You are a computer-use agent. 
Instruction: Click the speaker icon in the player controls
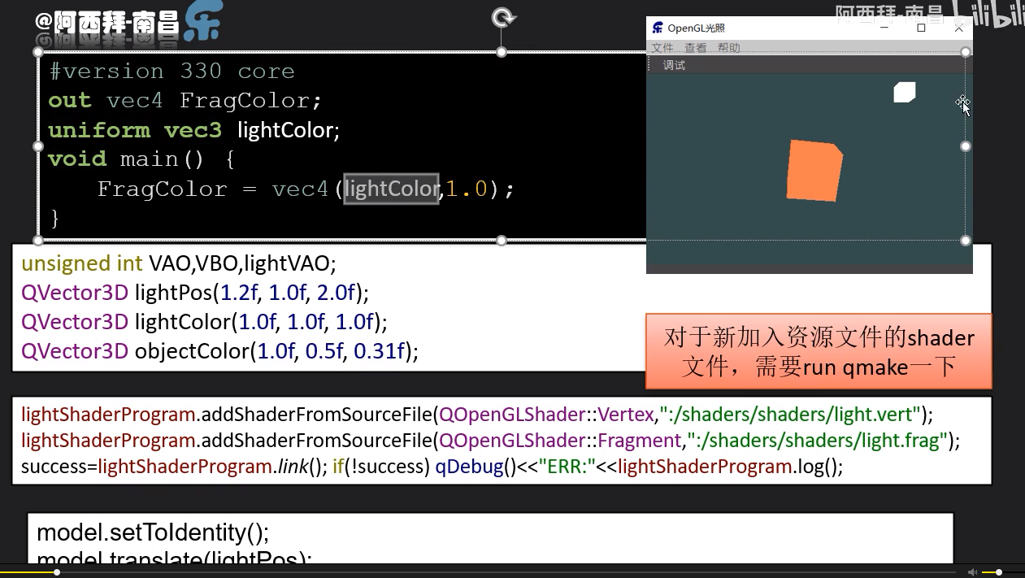972,571
